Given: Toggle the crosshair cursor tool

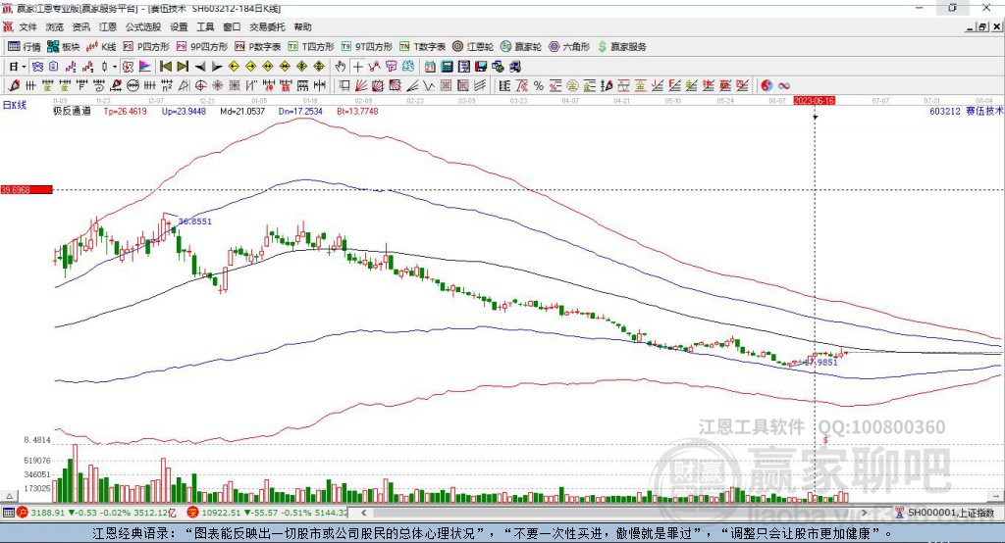Looking at the screenshot, I should (x=357, y=67).
